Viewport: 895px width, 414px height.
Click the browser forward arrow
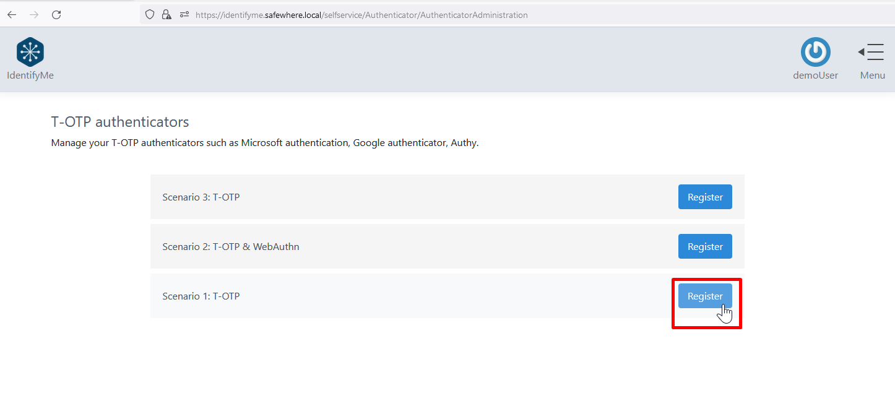point(34,15)
